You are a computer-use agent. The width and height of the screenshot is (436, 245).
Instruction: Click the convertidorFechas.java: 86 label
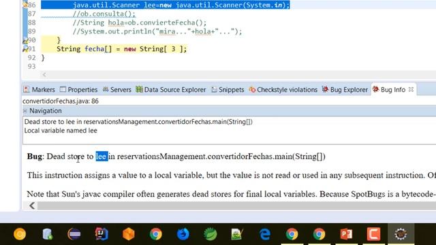pyautogui.click(x=61, y=101)
